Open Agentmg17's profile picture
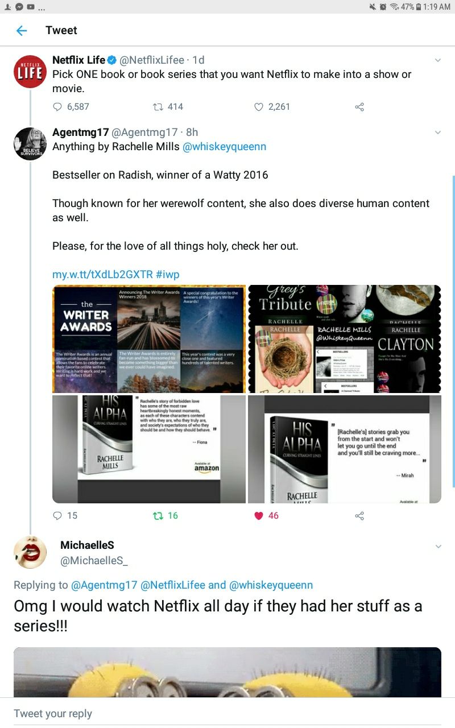 (30, 144)
